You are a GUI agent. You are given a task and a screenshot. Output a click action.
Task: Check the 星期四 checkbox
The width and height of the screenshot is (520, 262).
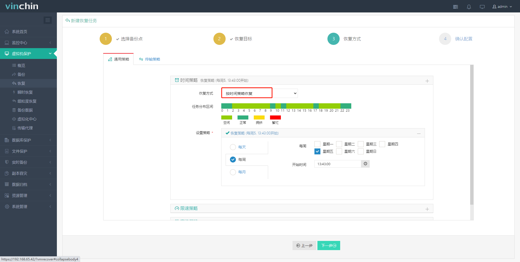(382, 144)
